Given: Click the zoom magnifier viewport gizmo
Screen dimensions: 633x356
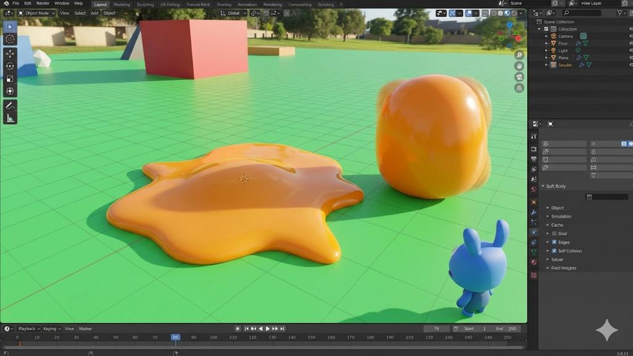Looking at the screenshot, I should pyautogui.click(x=519, y=55).
